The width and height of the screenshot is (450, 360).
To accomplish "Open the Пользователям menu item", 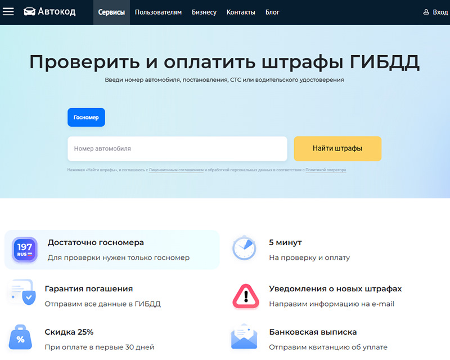I will pos(158,12).
